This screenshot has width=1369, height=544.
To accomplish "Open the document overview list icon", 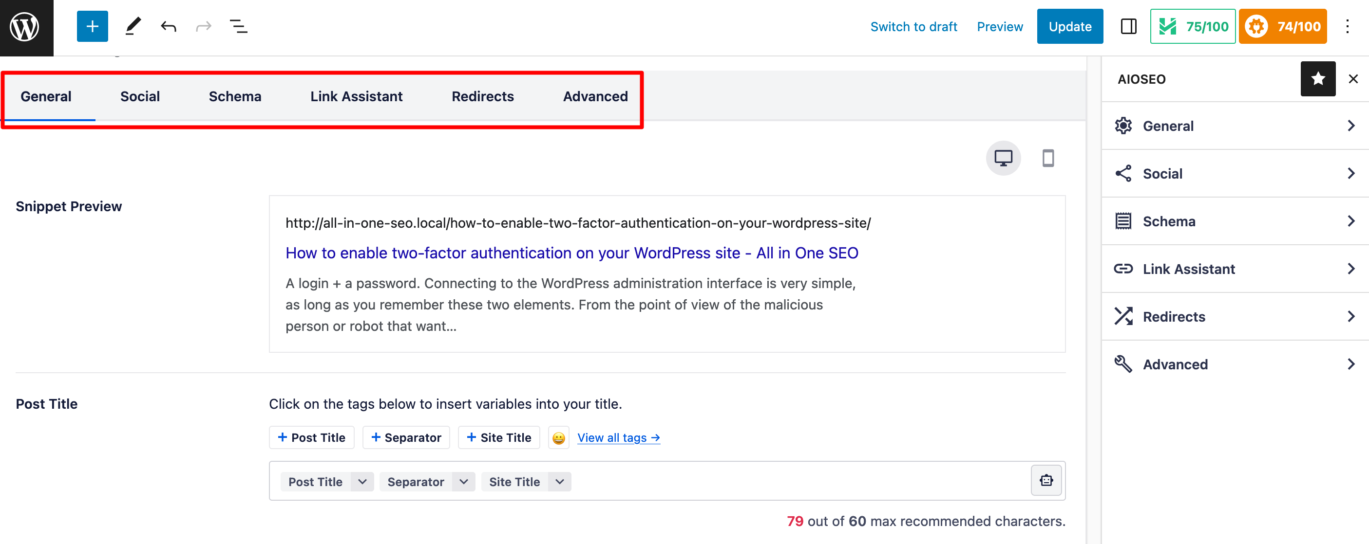I will 238,27.
